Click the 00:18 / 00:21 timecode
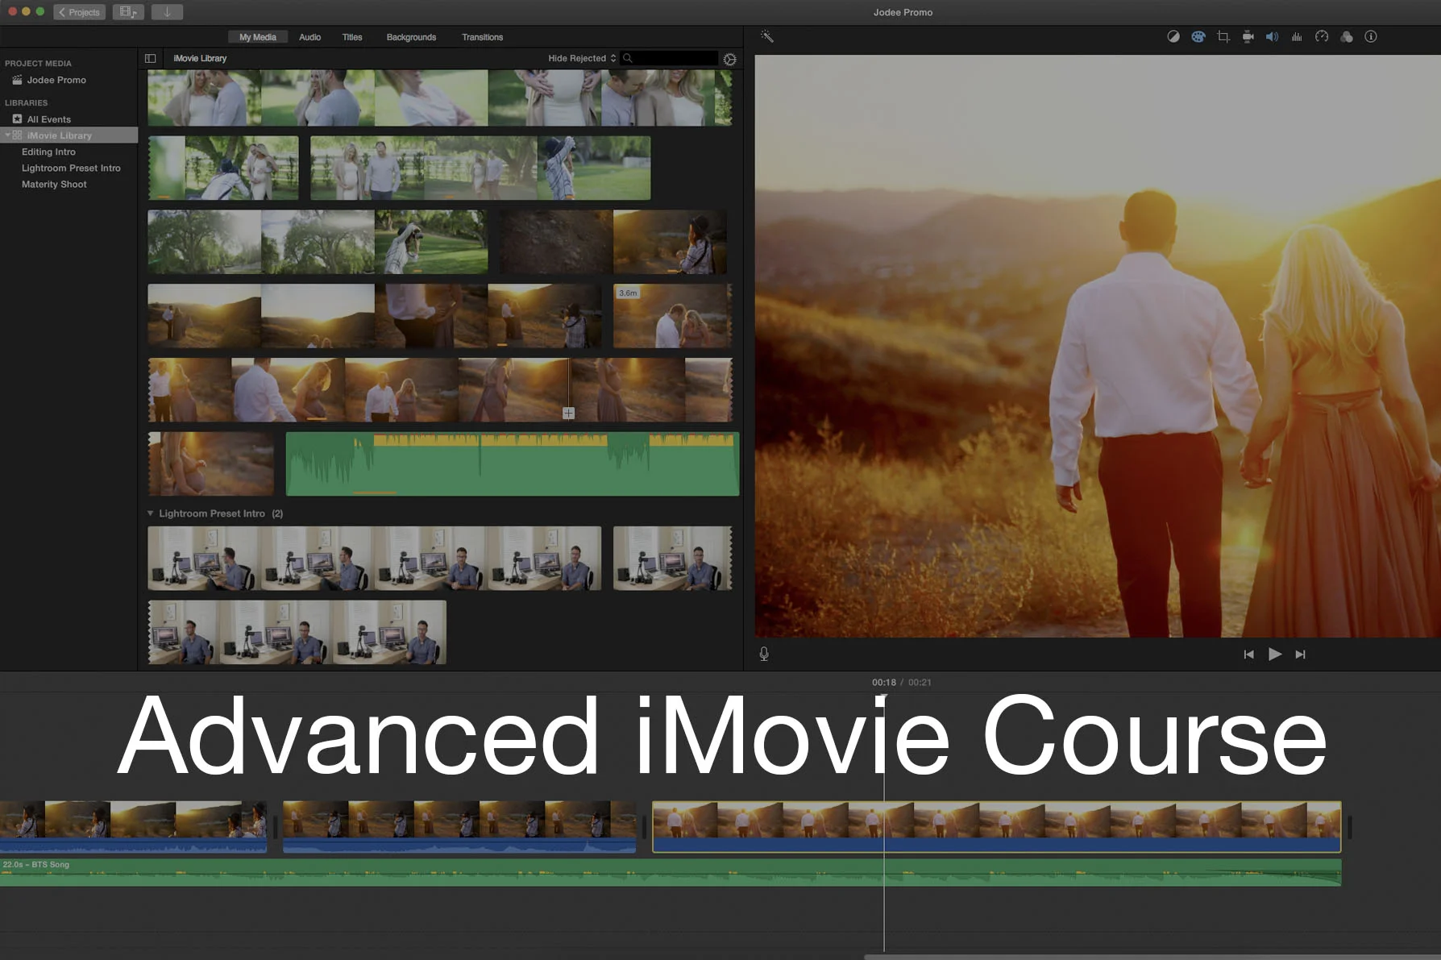This screenshot has height=960, width=1441. pos(901,682)
